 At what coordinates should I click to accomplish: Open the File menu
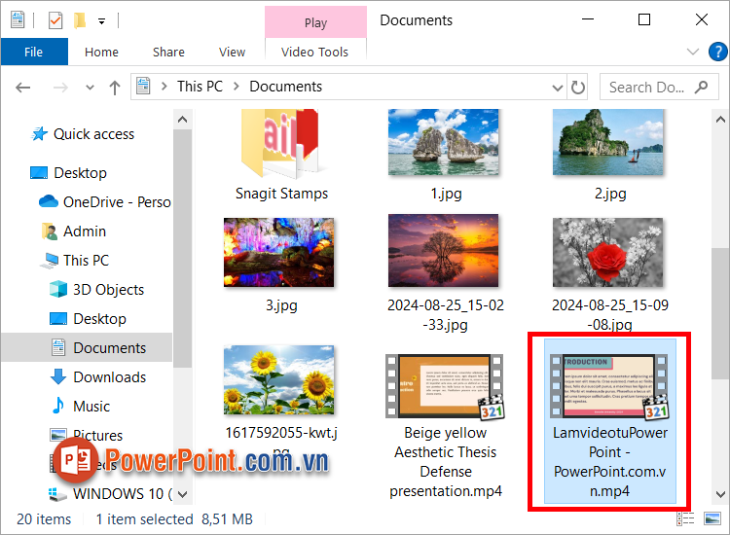[x=34, y=52]
